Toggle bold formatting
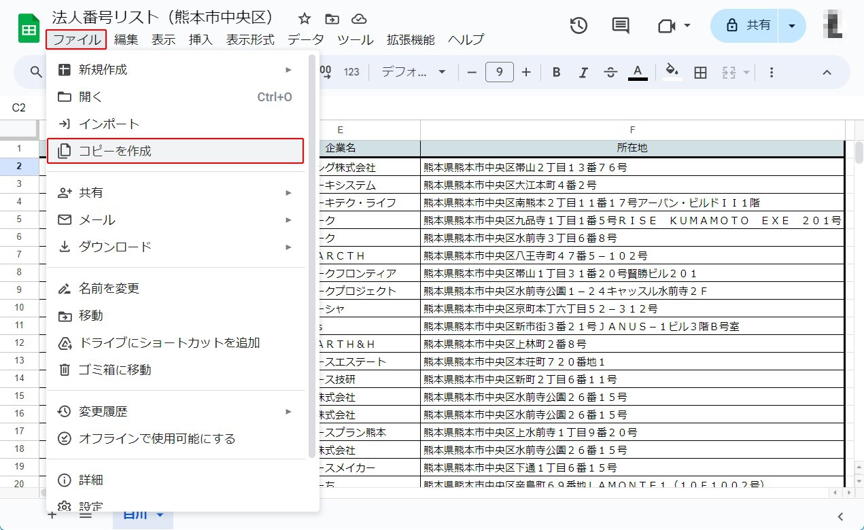 pos(556,73)
